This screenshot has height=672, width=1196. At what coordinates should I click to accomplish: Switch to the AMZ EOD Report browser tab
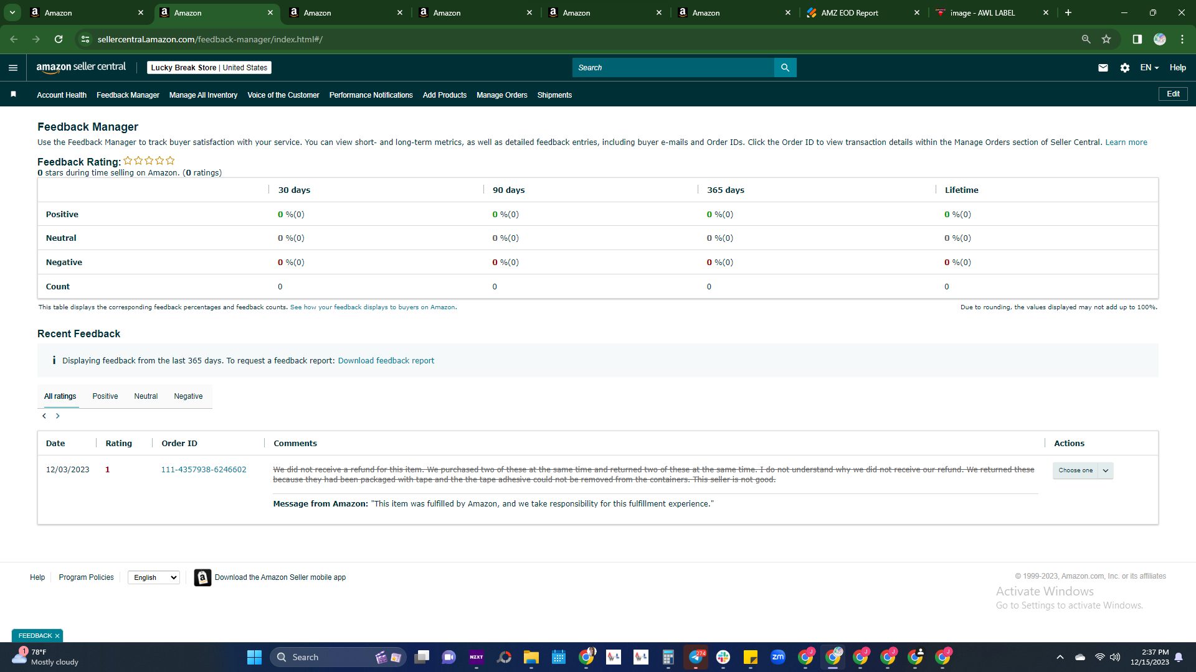coord(863,12)
